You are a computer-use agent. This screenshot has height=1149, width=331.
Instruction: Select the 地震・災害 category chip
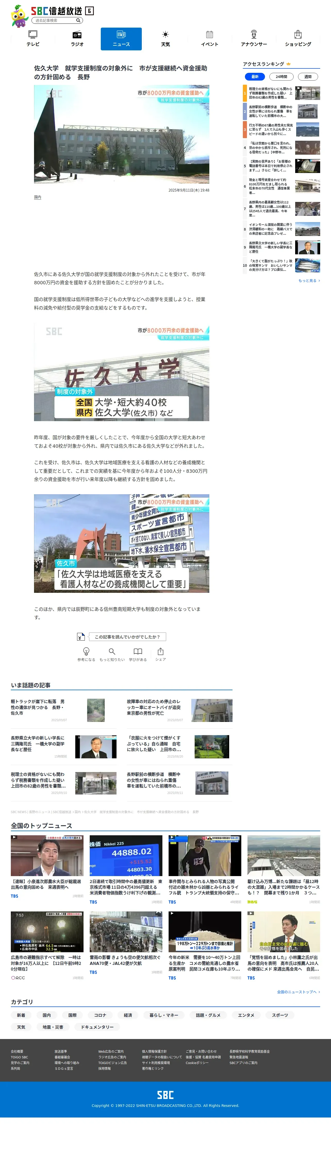53,1027
